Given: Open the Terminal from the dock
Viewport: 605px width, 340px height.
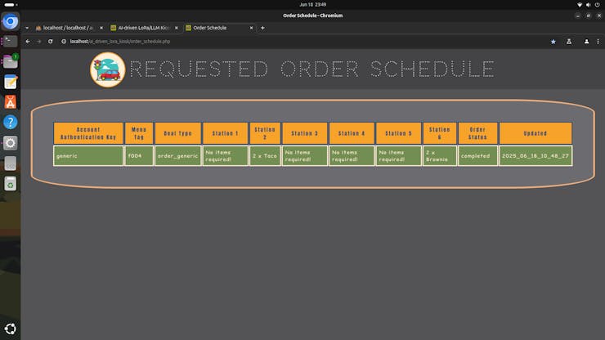Looking at the screenshot, I should 11,41.
